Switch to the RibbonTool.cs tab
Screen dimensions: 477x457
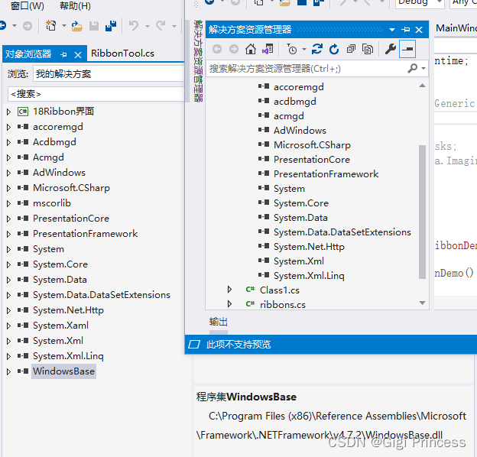122,53
